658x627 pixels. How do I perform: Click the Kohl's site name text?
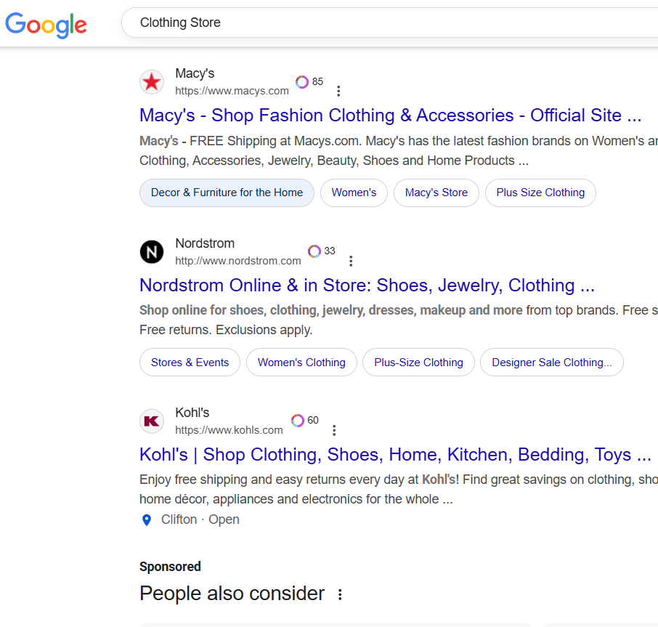pyautogui.click(x=192, y=413)
